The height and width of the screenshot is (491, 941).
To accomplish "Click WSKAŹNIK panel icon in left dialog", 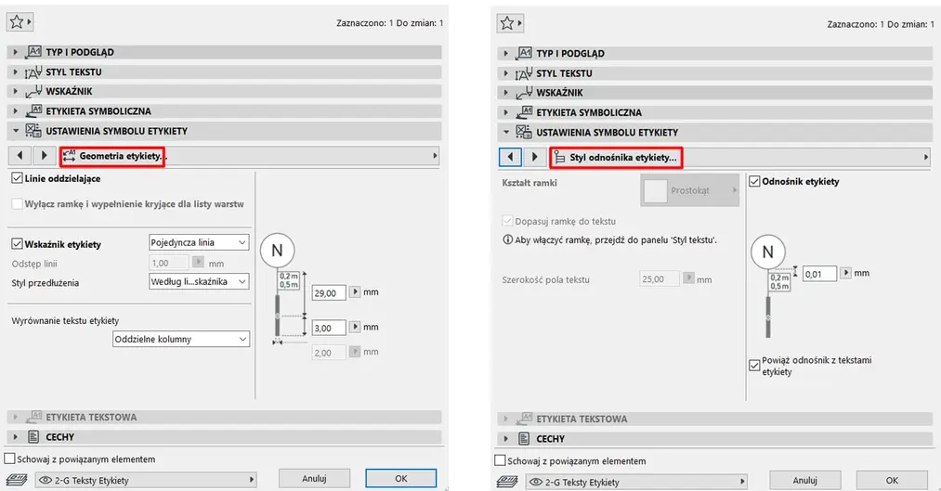I will (x=33, y=92).
